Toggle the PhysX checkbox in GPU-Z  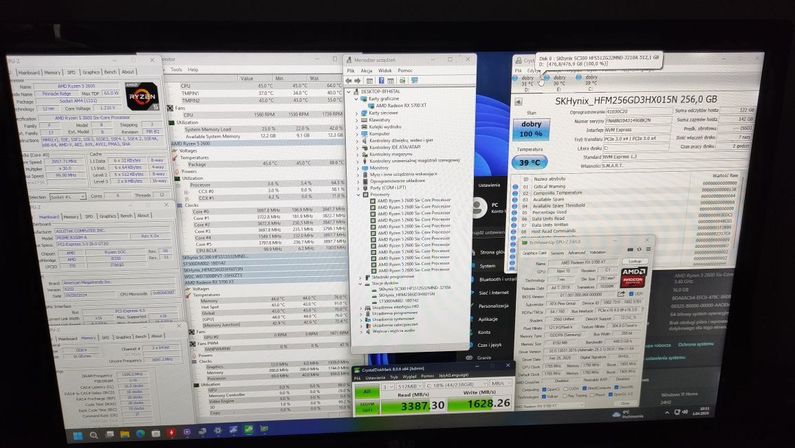(591, 395)
